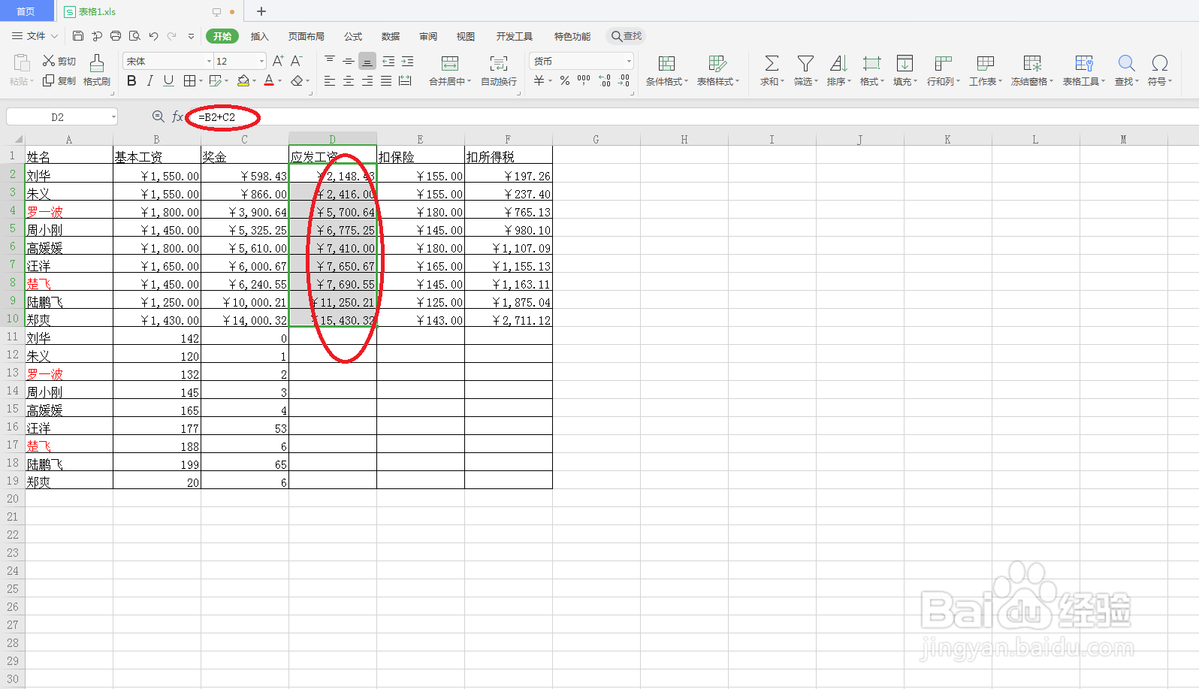Click the fill color bucket icon

coord(243,80)
